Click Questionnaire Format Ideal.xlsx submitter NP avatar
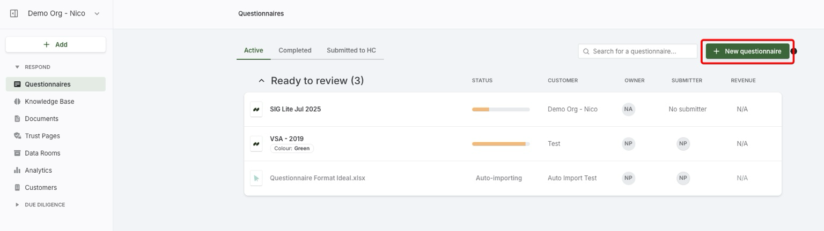This screenshot has height=231, width=824. tap(683, 178)
